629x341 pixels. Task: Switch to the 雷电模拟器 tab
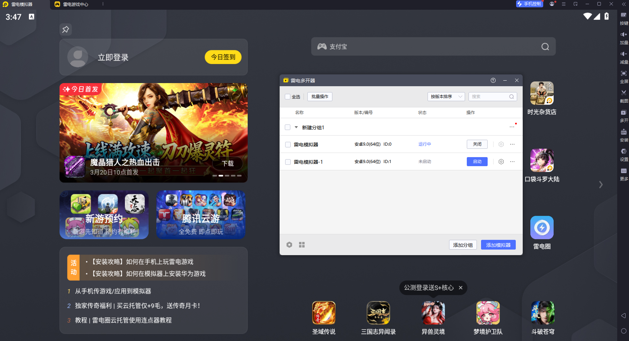(x=25, y=5)
